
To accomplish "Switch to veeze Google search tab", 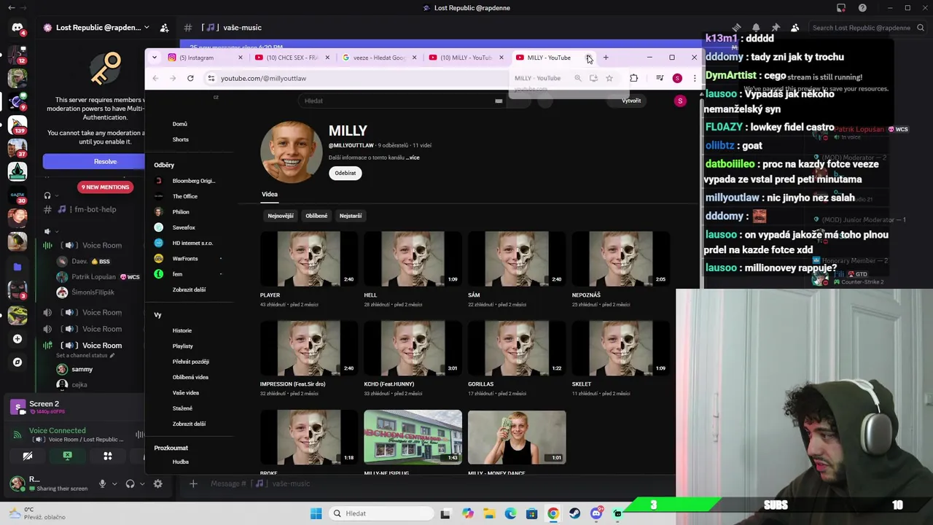I will [x=378, y=58].
